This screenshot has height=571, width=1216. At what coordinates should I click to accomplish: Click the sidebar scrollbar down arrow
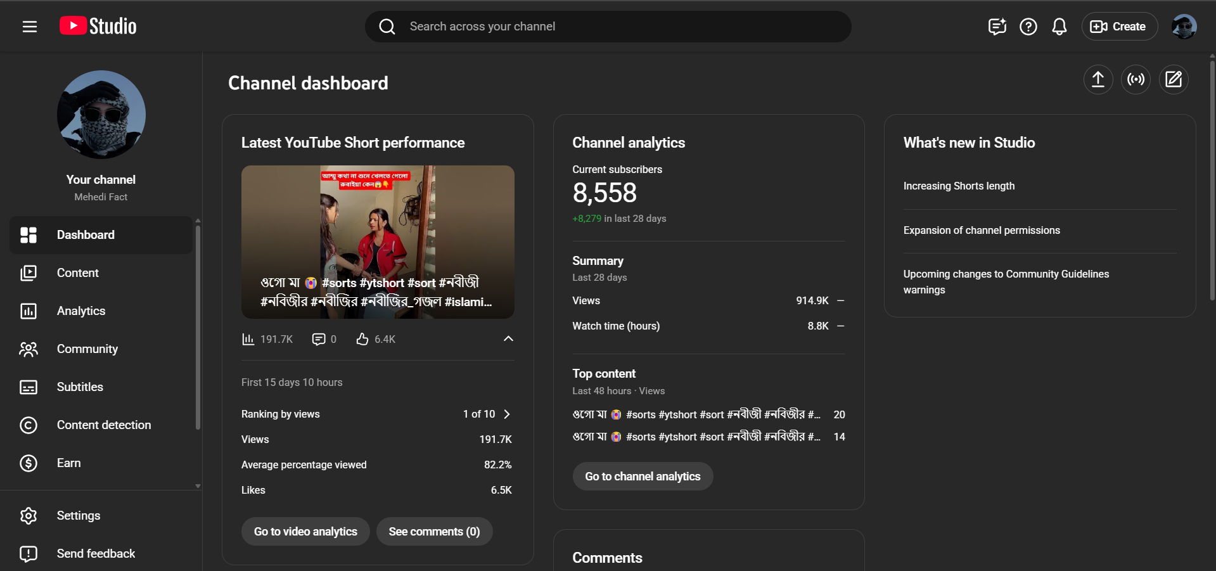(198, 486)
